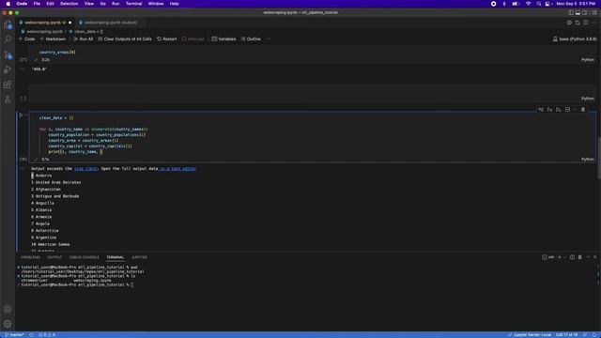Open the Outline view

251,39
